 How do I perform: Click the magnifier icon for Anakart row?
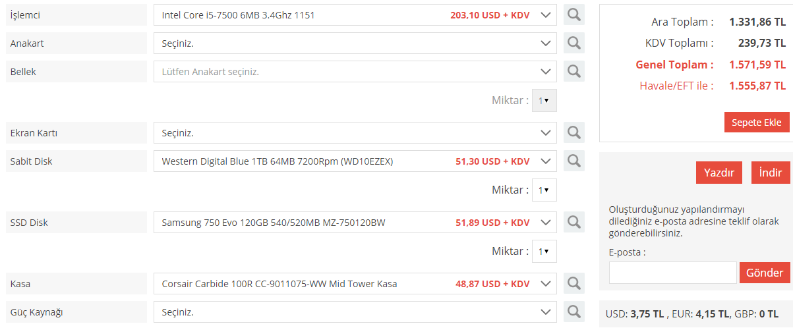coord(573,43)
